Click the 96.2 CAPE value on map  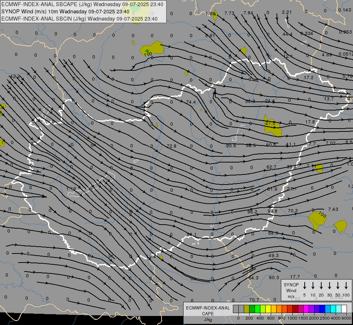[252, 212]
